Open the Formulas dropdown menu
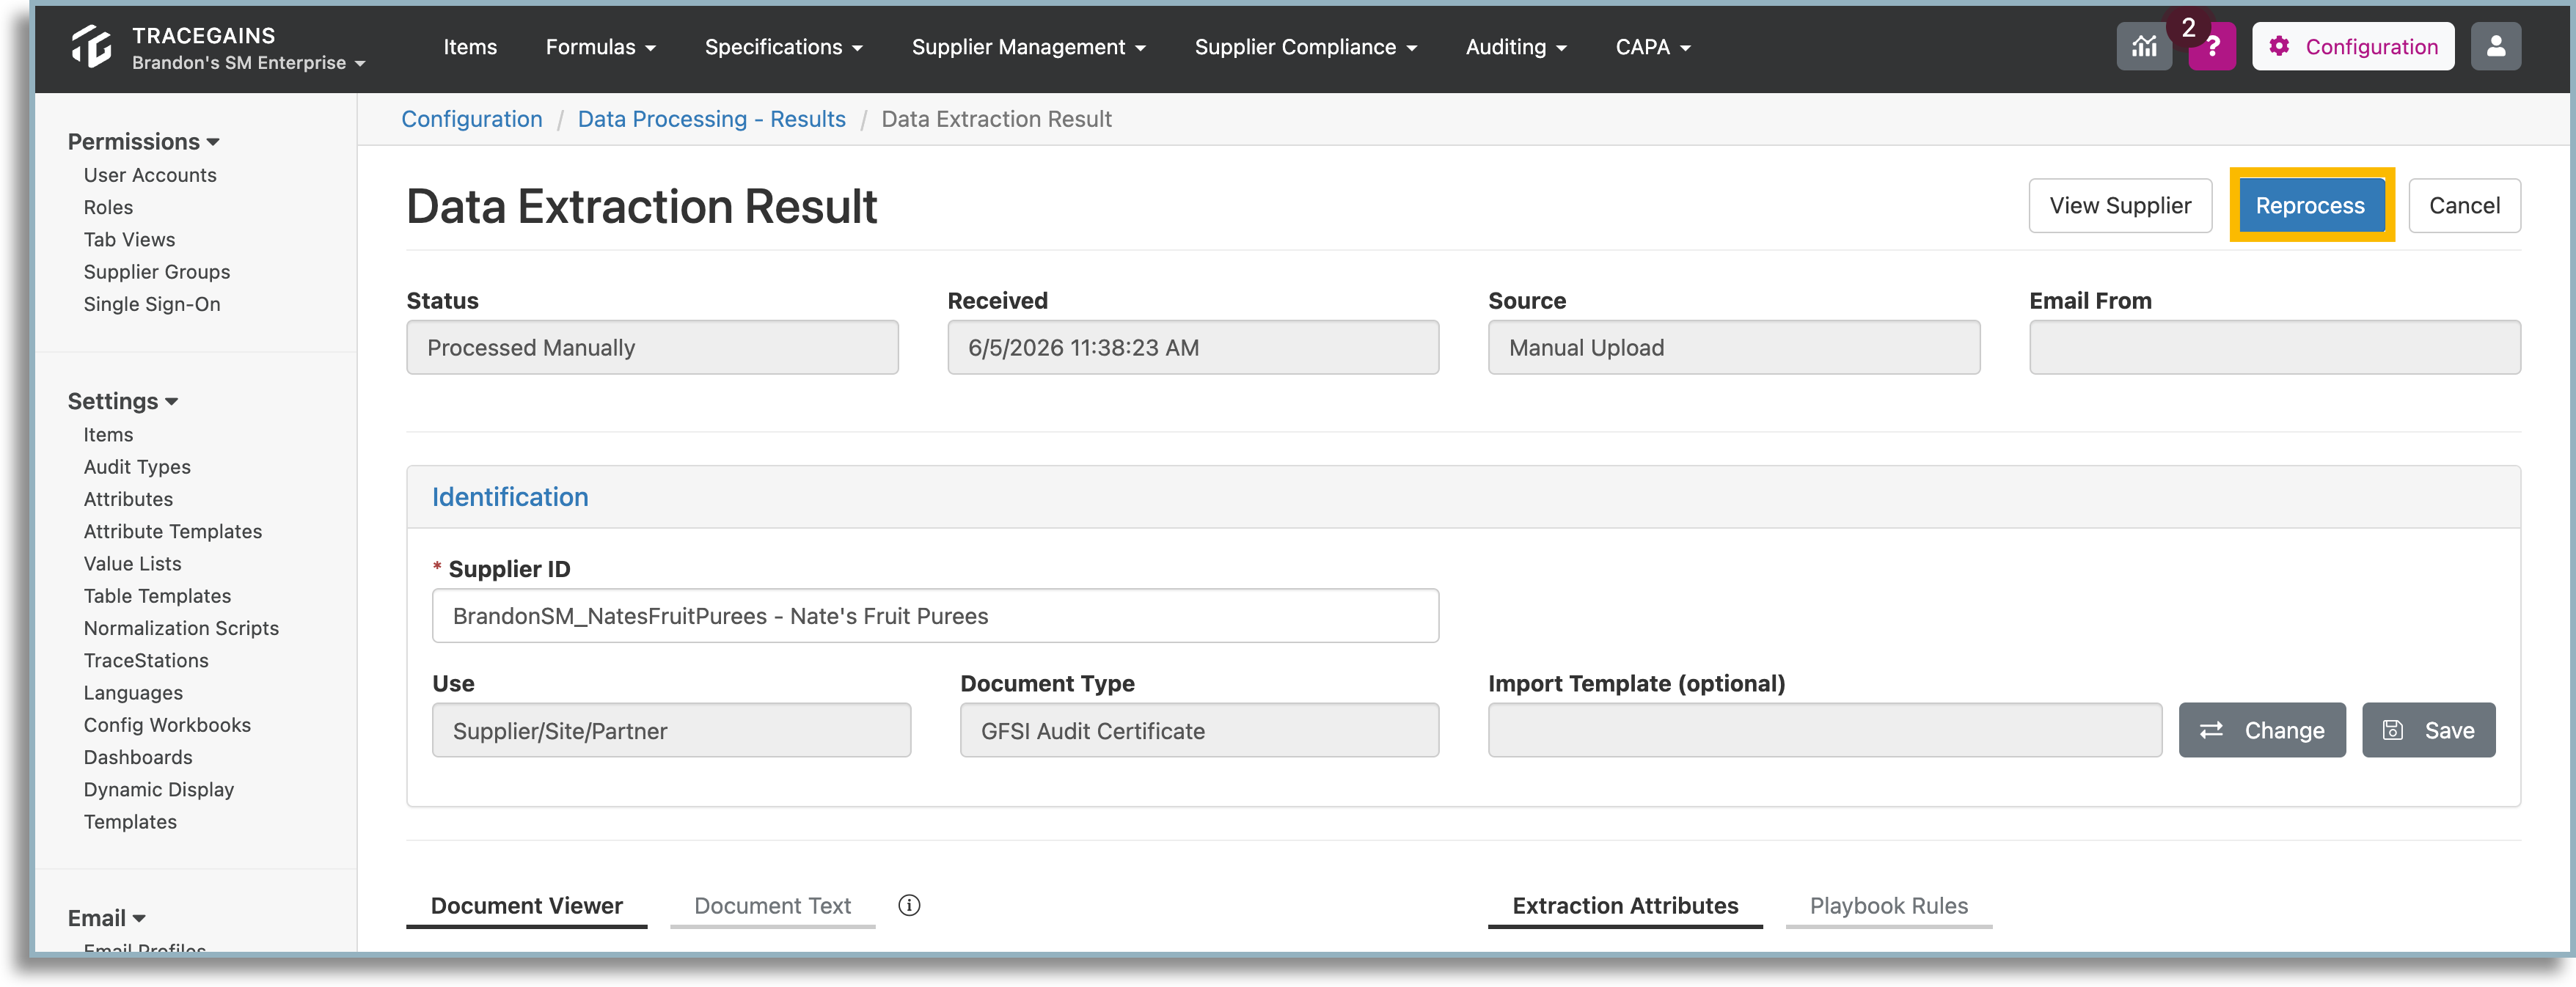This screenshot has height=987, width=2576. (x=600, y=47)
